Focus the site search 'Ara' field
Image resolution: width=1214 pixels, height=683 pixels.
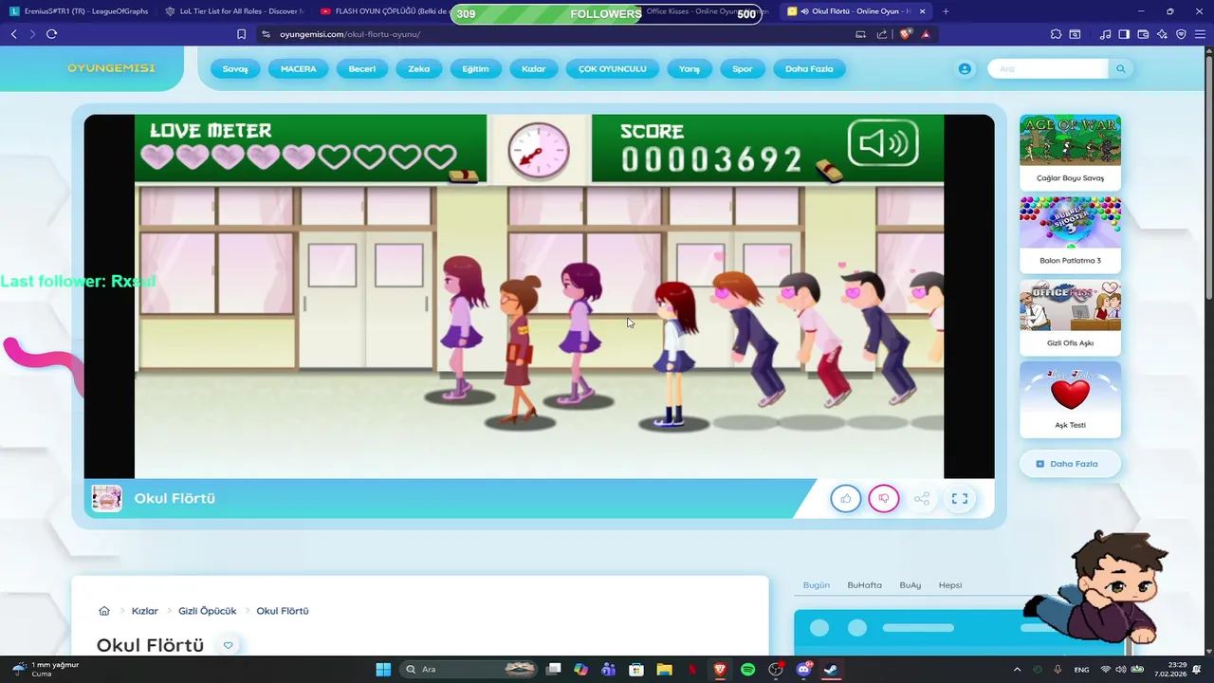(1048, 69)
